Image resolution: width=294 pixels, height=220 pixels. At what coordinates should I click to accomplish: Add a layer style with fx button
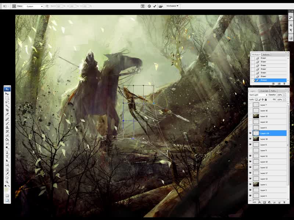tap(259, 202)
